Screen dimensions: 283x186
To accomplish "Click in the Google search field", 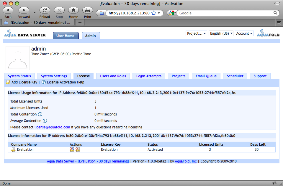I will click(x=226, y=13).
